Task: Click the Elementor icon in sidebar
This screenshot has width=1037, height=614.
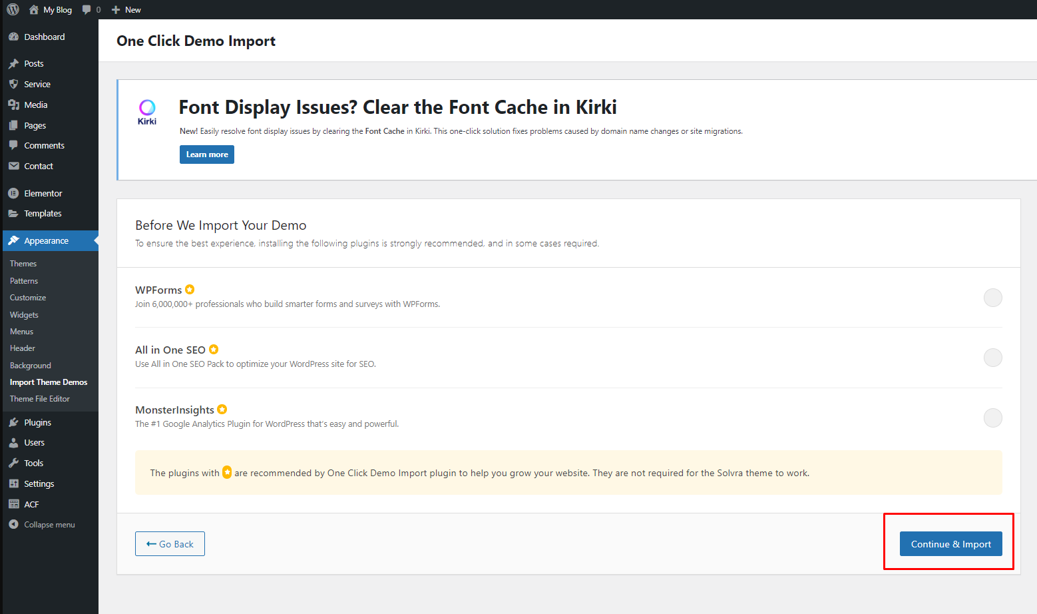Action: coord(13,193)
